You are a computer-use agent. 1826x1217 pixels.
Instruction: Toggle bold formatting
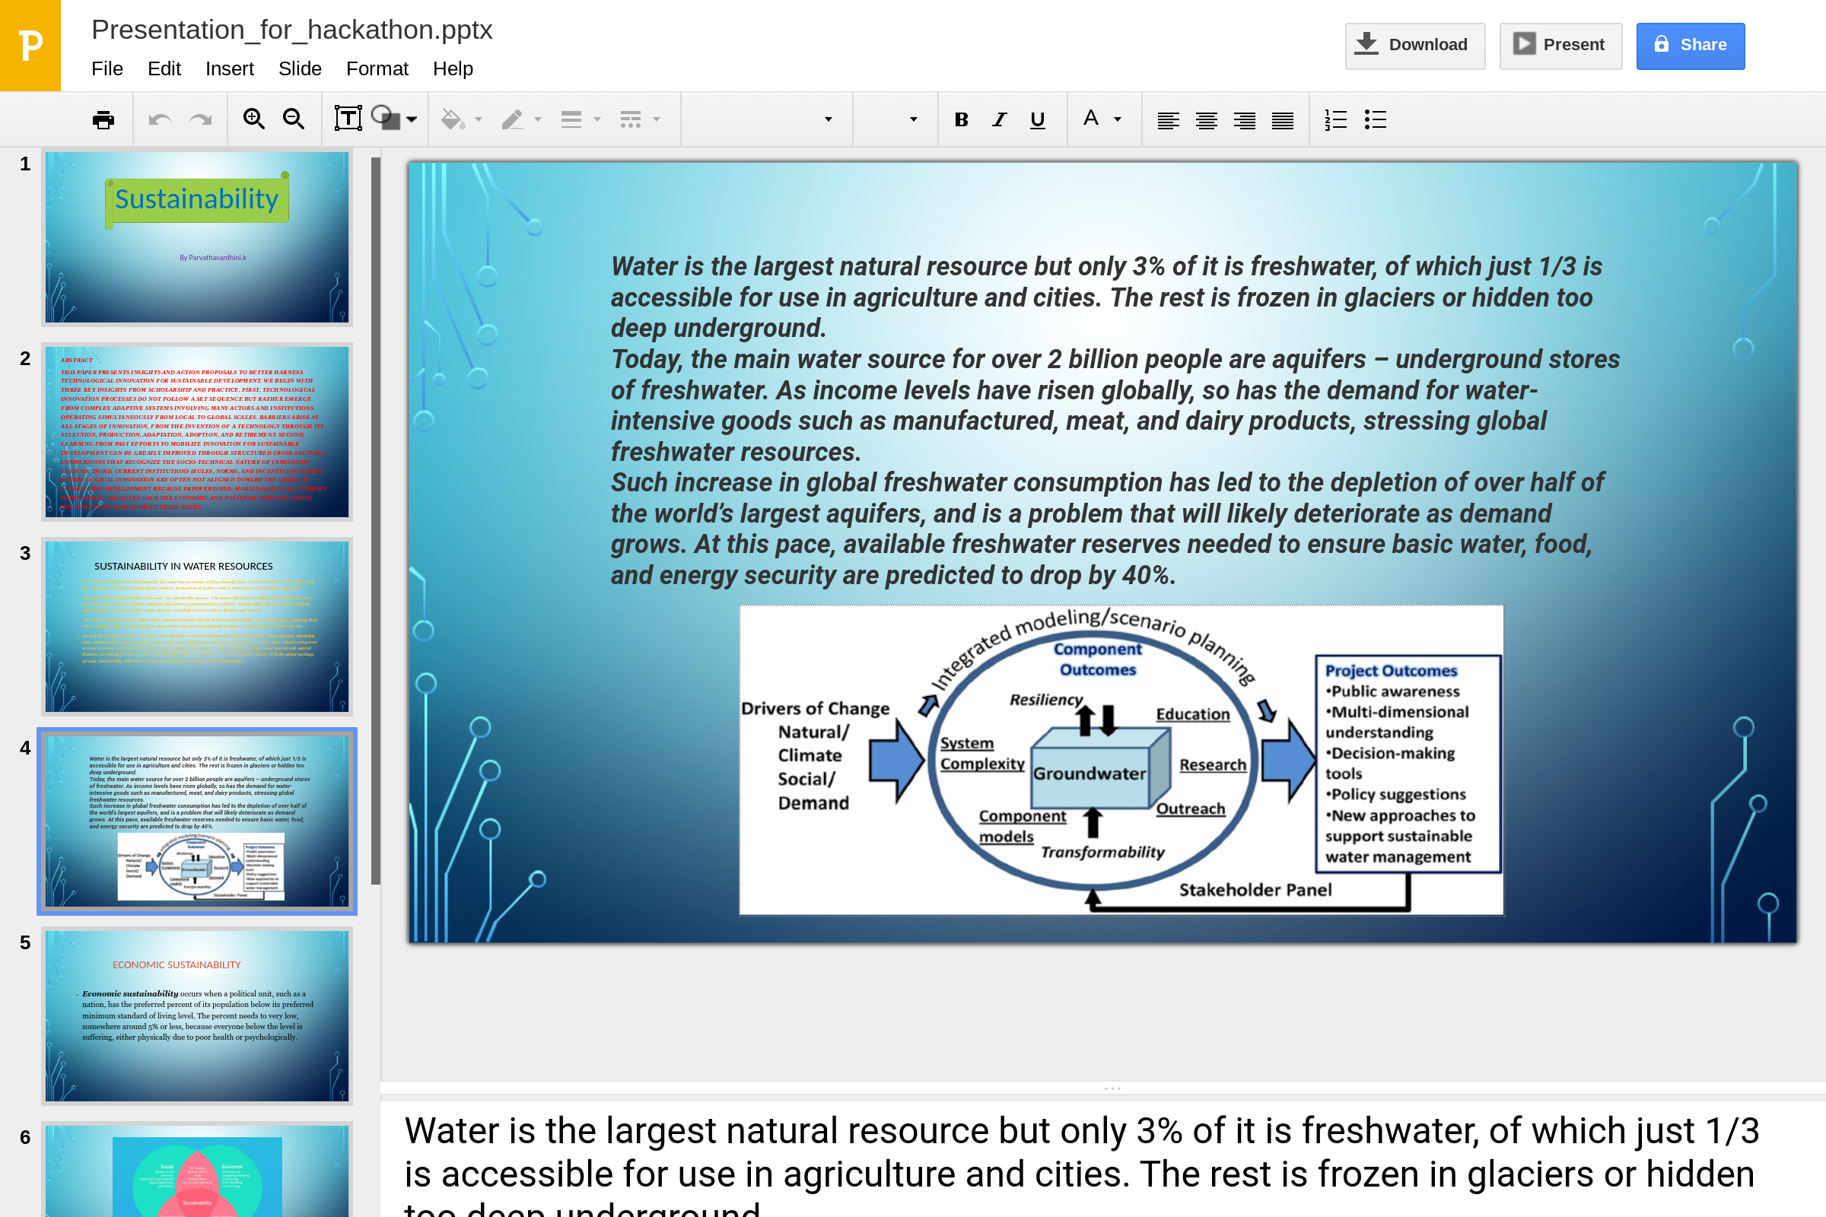tap(961, 119)
